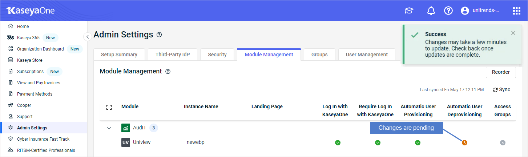
Task: Click the green success checkmark icon
Action: click(x=414, y=36)
